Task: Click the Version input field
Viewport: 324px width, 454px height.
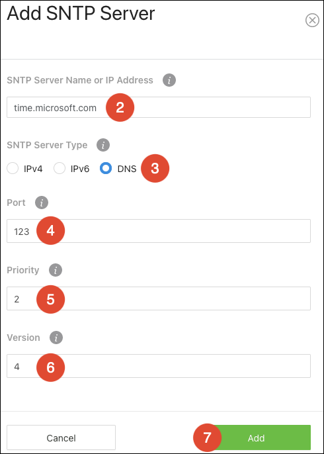Action: point(159,366)
